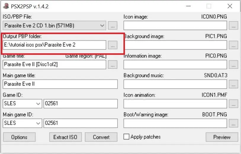Click browse button next to ISO/PBP File
Screen dimensions: 241x154
pos(113,26)
